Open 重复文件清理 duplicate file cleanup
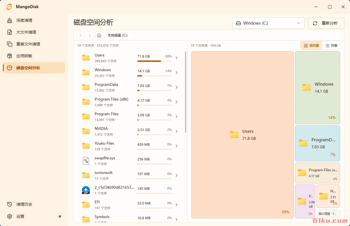 34,44
